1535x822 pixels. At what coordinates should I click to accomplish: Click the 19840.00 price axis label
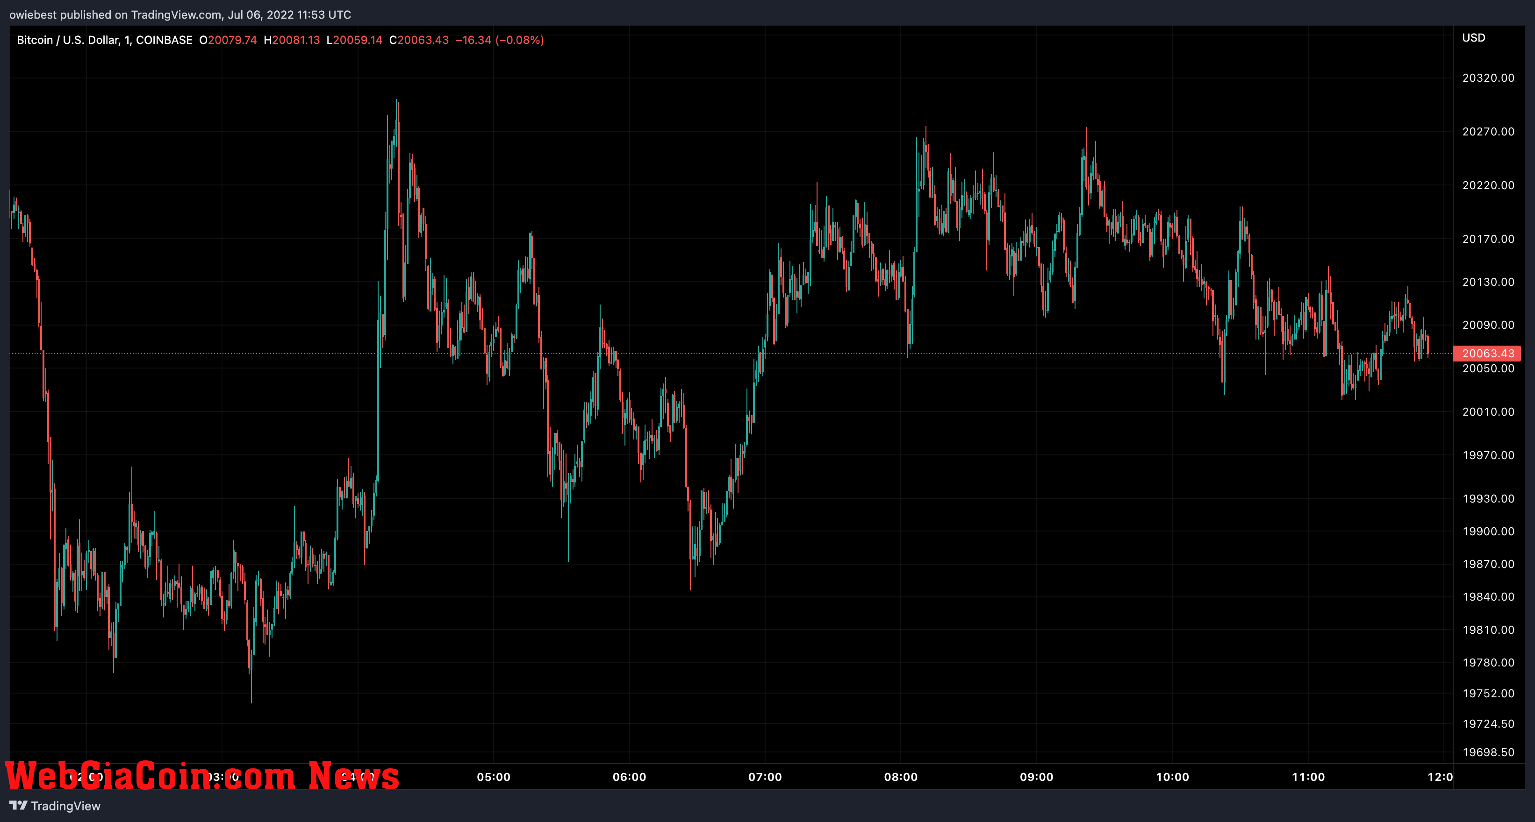(1488, 596)
